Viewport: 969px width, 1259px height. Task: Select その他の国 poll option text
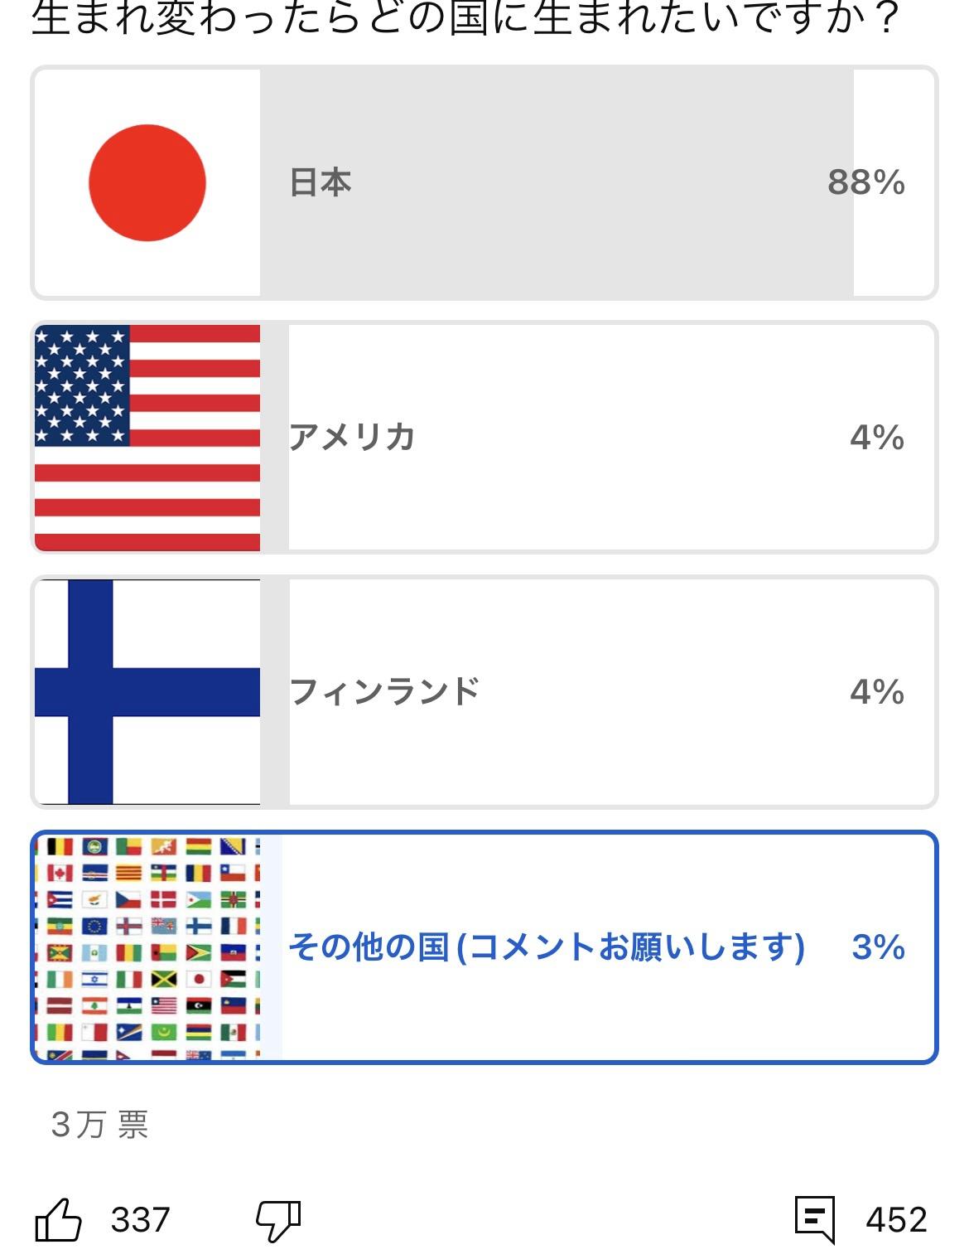click(546, 947)
